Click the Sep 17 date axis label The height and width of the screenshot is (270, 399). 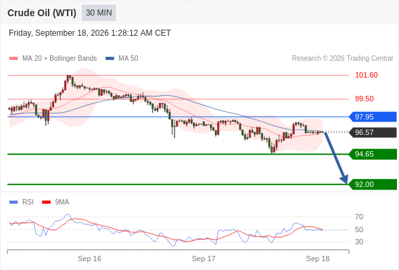point(204,259)
